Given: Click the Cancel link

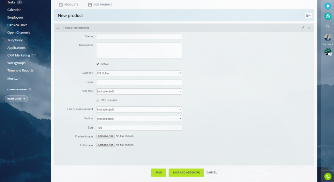Looking at the screenshot, I should pyautogui.click(x=211, y=173).
